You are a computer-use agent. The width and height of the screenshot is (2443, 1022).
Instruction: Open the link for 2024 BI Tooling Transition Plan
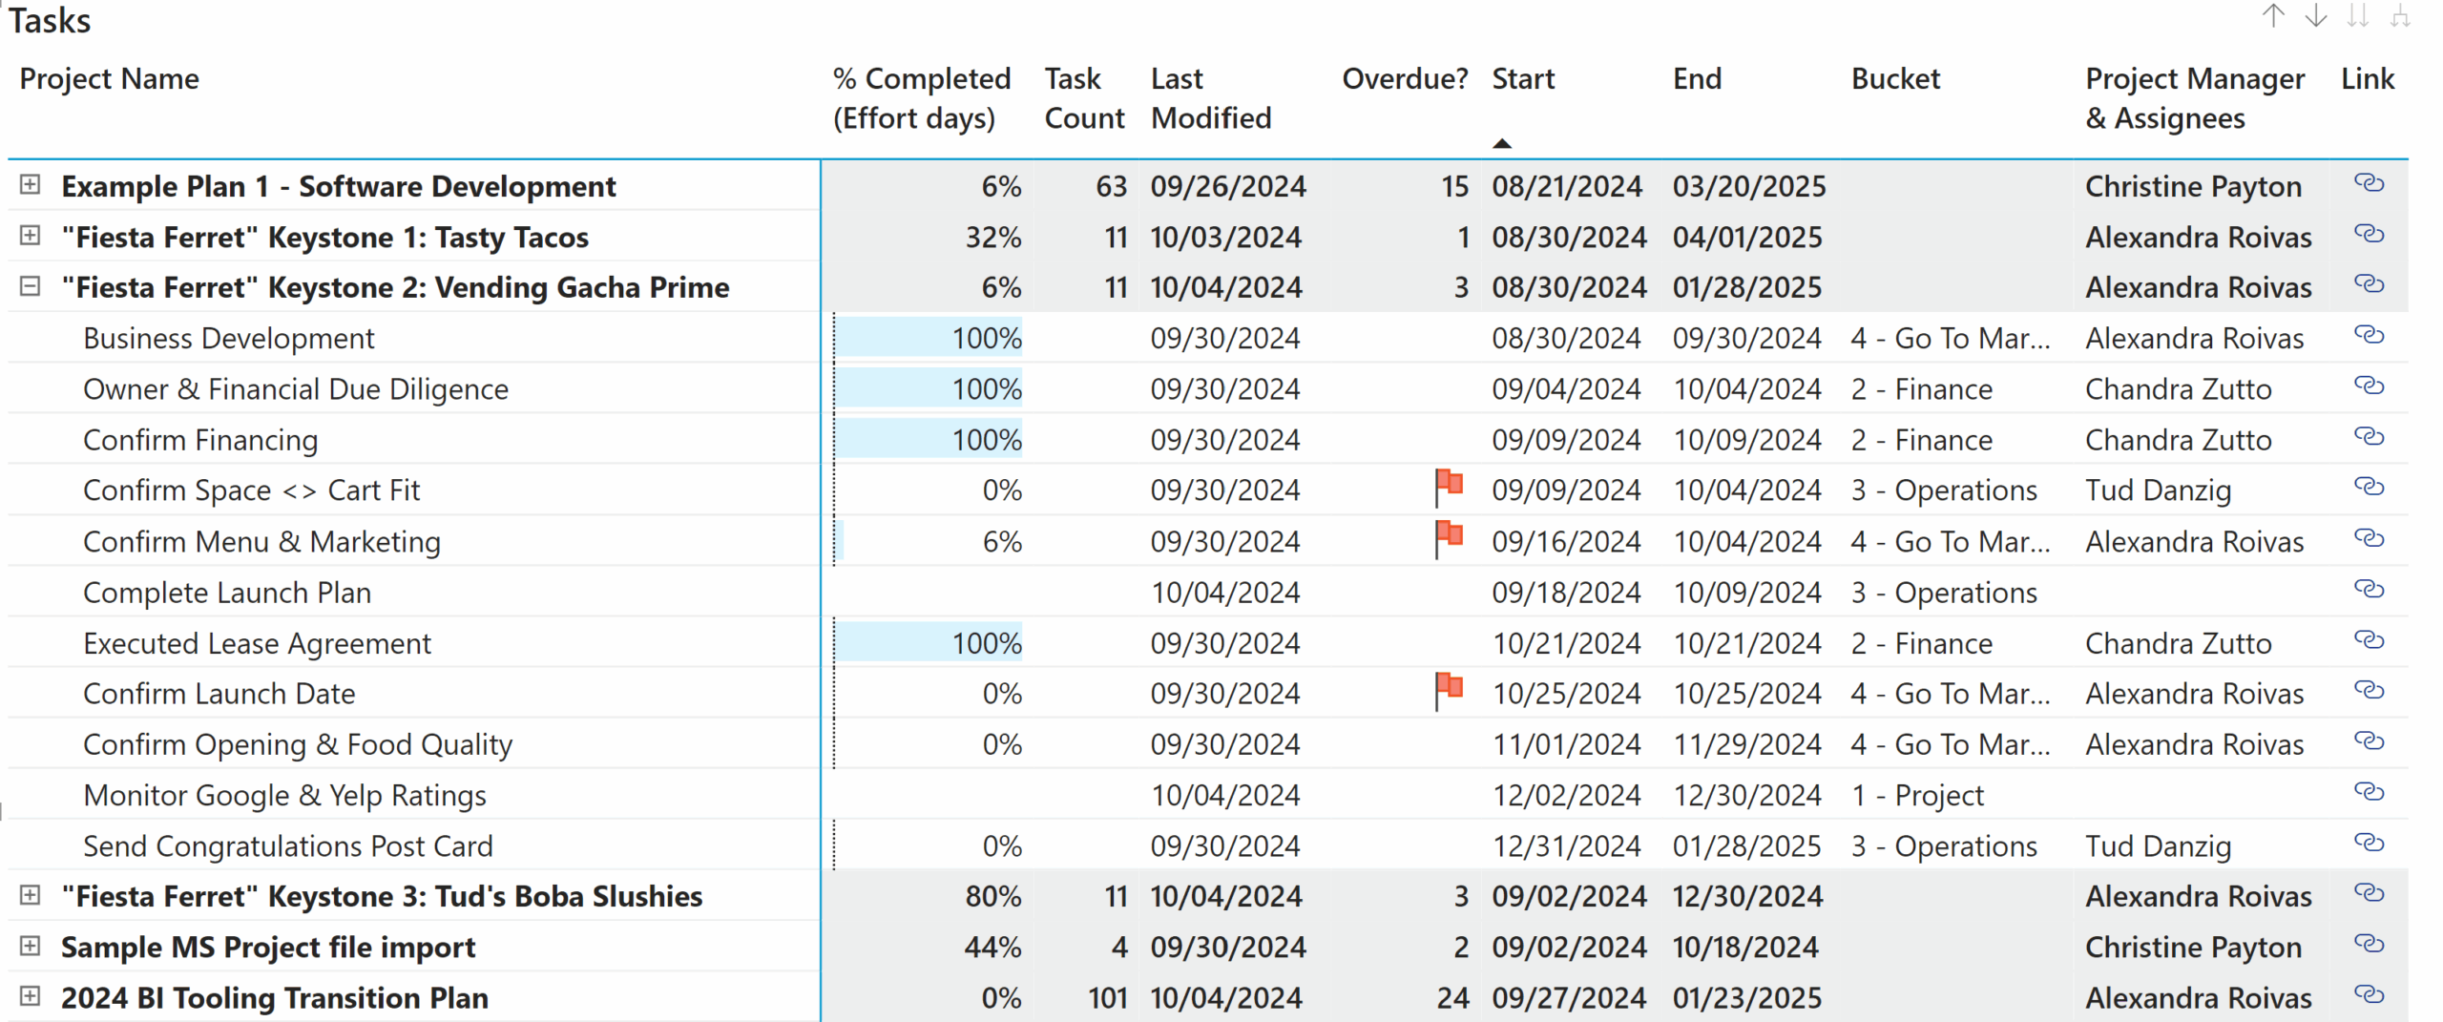[x=2370, y=995]
